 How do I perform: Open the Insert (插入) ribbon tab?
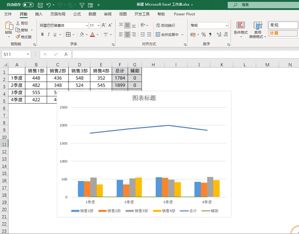(39, 14)
